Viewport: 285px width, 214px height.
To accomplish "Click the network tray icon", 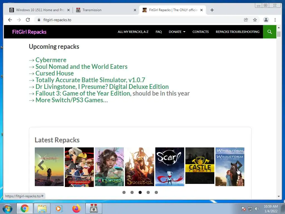I will (250, 209).
